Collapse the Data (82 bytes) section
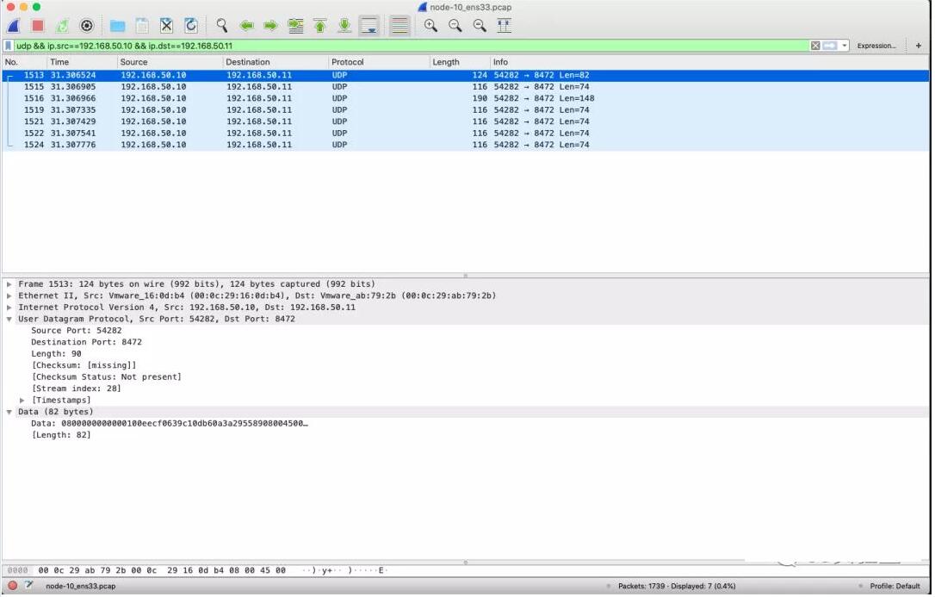The height and width of the screenshot is (597, 935). (9, 412)
